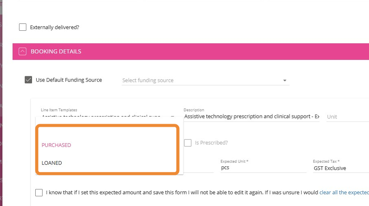Viewport: 369px width, 206px height.
Task: Click the Line Item Templates dropdown arrow
Action: tap(172, 117)
